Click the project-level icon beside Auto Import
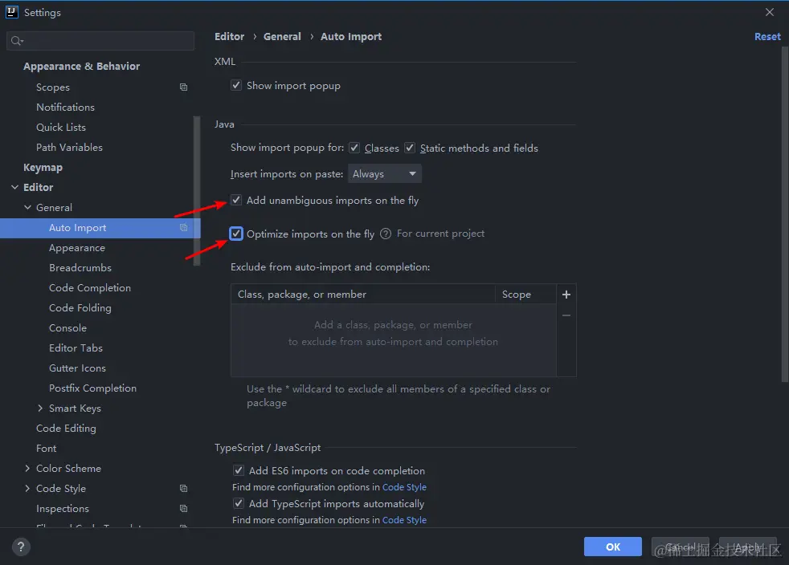The image size is (789, 565). point(184,228)
